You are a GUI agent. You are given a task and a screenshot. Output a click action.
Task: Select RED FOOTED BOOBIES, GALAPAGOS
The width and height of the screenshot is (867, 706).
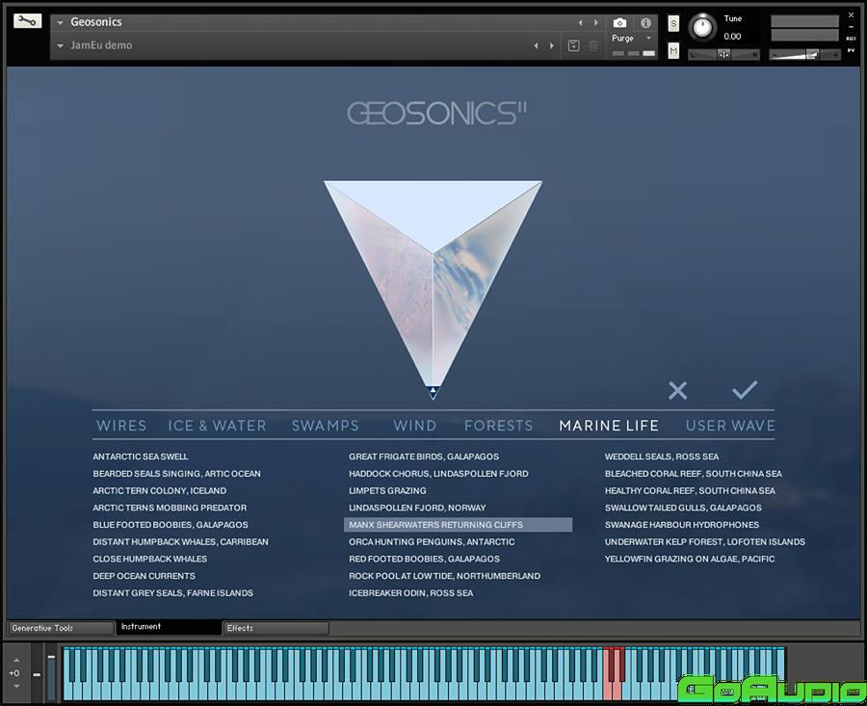424,559
